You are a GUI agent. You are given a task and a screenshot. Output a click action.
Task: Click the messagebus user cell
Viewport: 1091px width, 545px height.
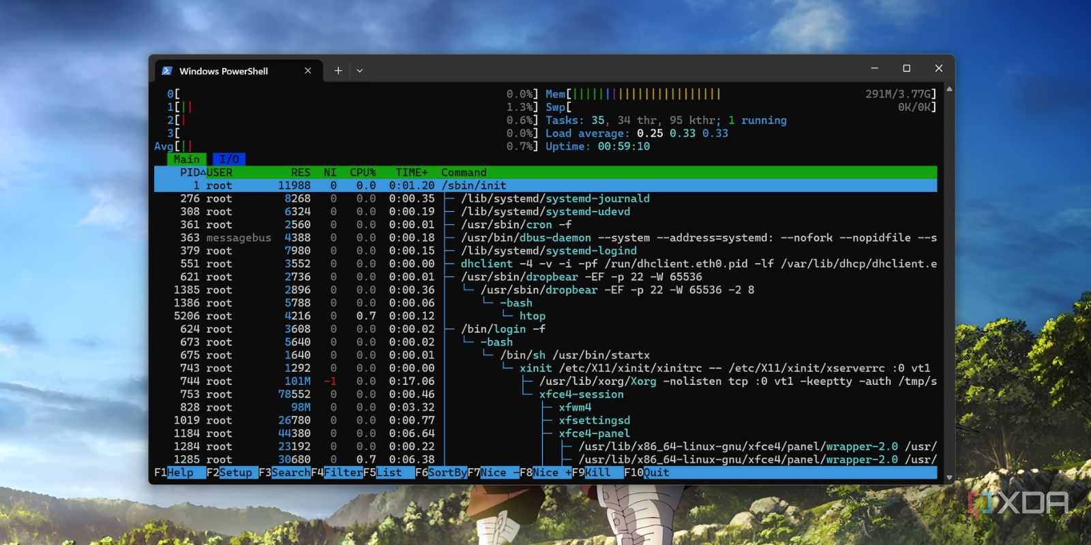click(239, 238)
